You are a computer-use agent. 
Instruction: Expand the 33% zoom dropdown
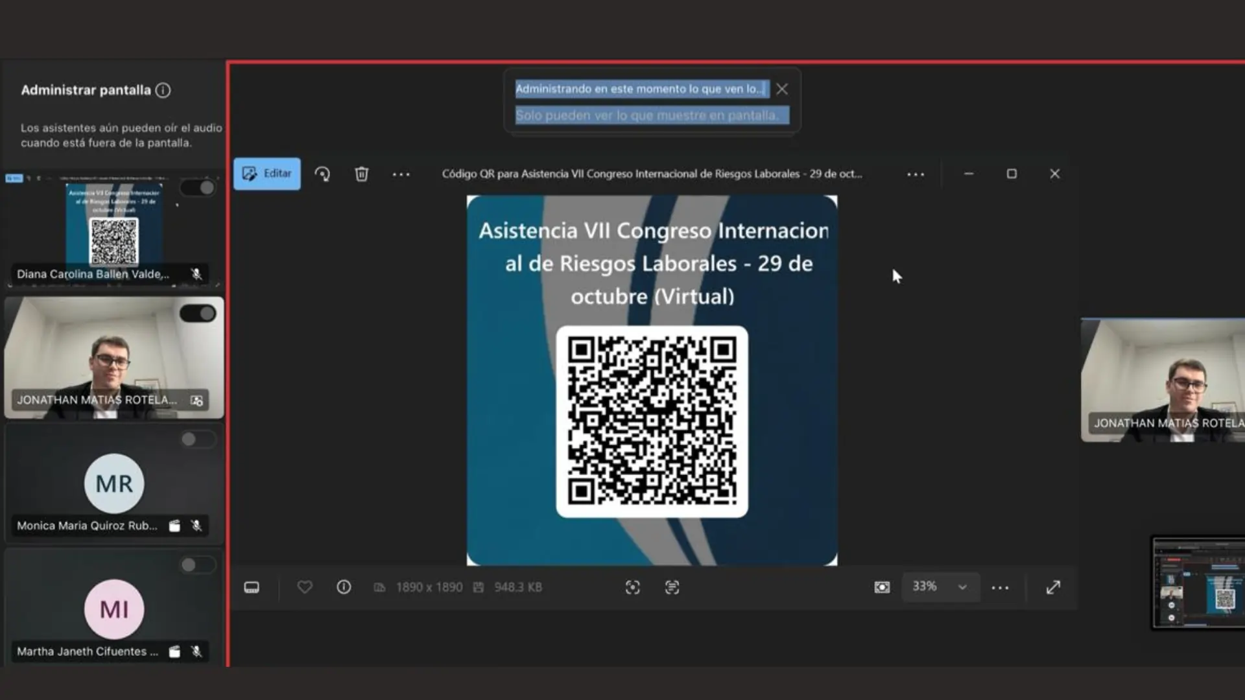(x=962, y=587)
